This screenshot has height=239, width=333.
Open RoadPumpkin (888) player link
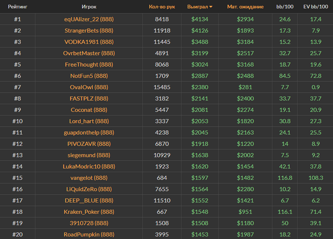(x=88, y=234)
